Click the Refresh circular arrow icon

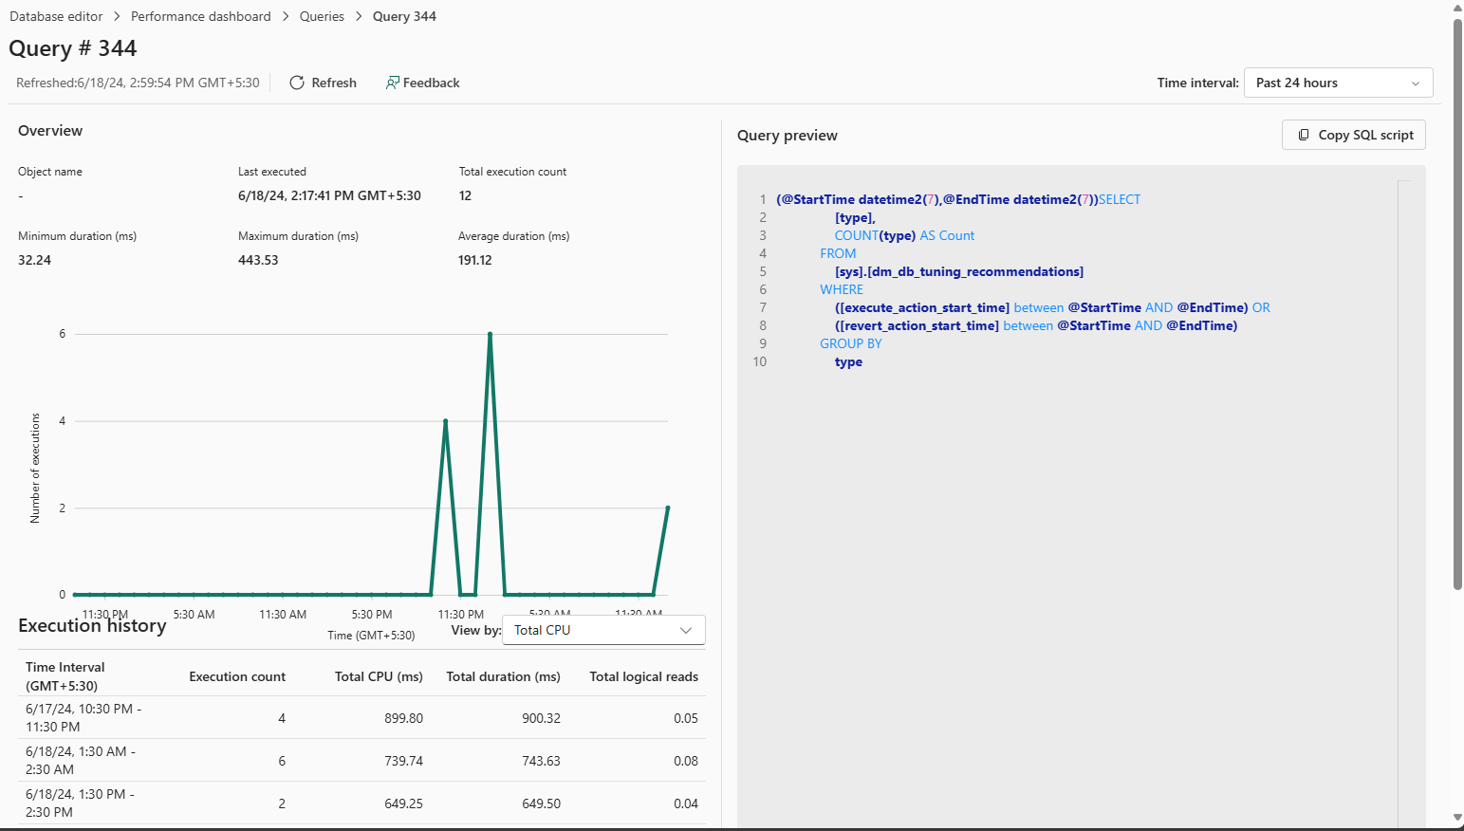[297, 83]
